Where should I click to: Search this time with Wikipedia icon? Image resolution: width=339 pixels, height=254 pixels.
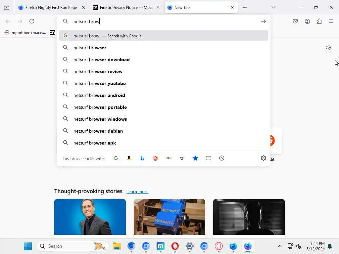(182, 158)
